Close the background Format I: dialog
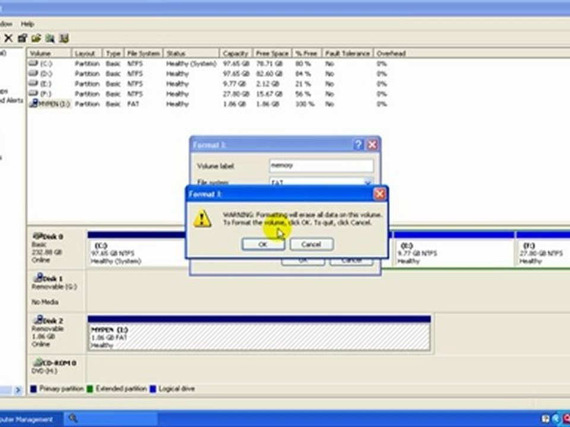The height and width of the screenshot is (427, 570). [372, 145]
